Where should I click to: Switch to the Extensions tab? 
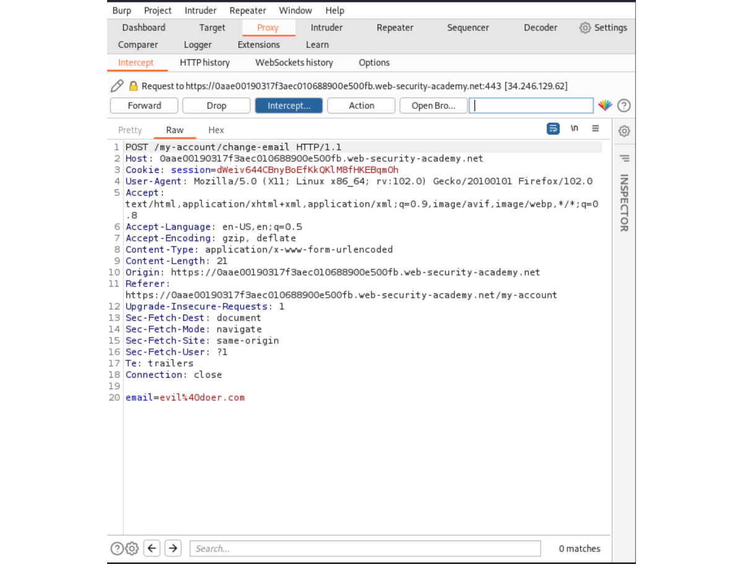pos(259,45)
